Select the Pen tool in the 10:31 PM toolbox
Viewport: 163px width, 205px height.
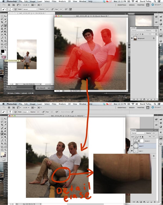pyautogui.click(x=2, y=38)
